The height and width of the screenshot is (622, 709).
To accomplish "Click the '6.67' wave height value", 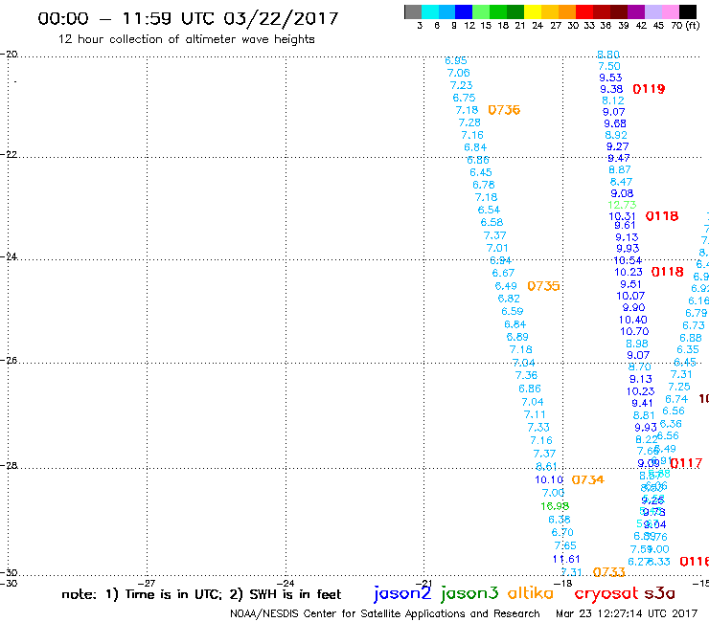I will [x=503, y=273].
